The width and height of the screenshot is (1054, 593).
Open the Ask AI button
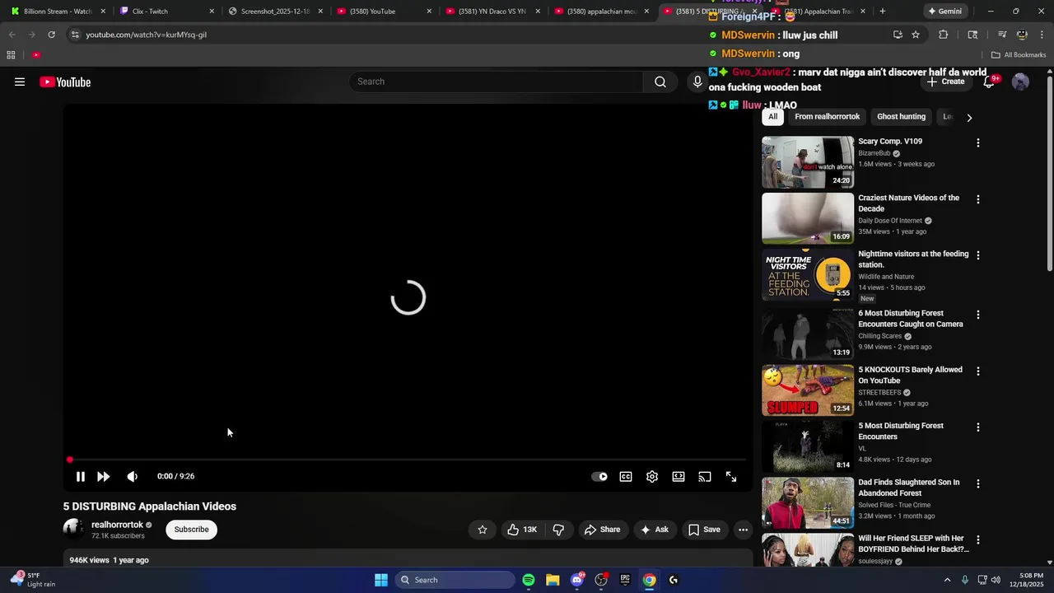tap(654, 530)
